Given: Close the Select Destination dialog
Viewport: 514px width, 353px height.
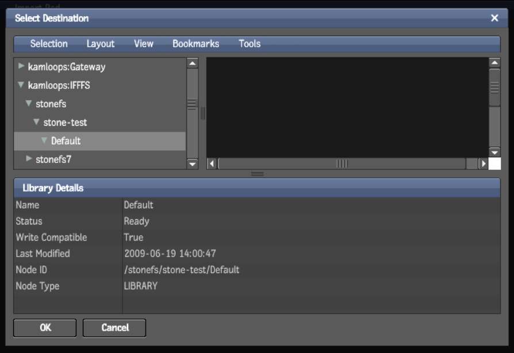Looking at the screenshot, I should click(x=494, y=18).
